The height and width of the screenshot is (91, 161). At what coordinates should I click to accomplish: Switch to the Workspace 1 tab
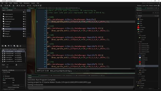coord(31,8)
